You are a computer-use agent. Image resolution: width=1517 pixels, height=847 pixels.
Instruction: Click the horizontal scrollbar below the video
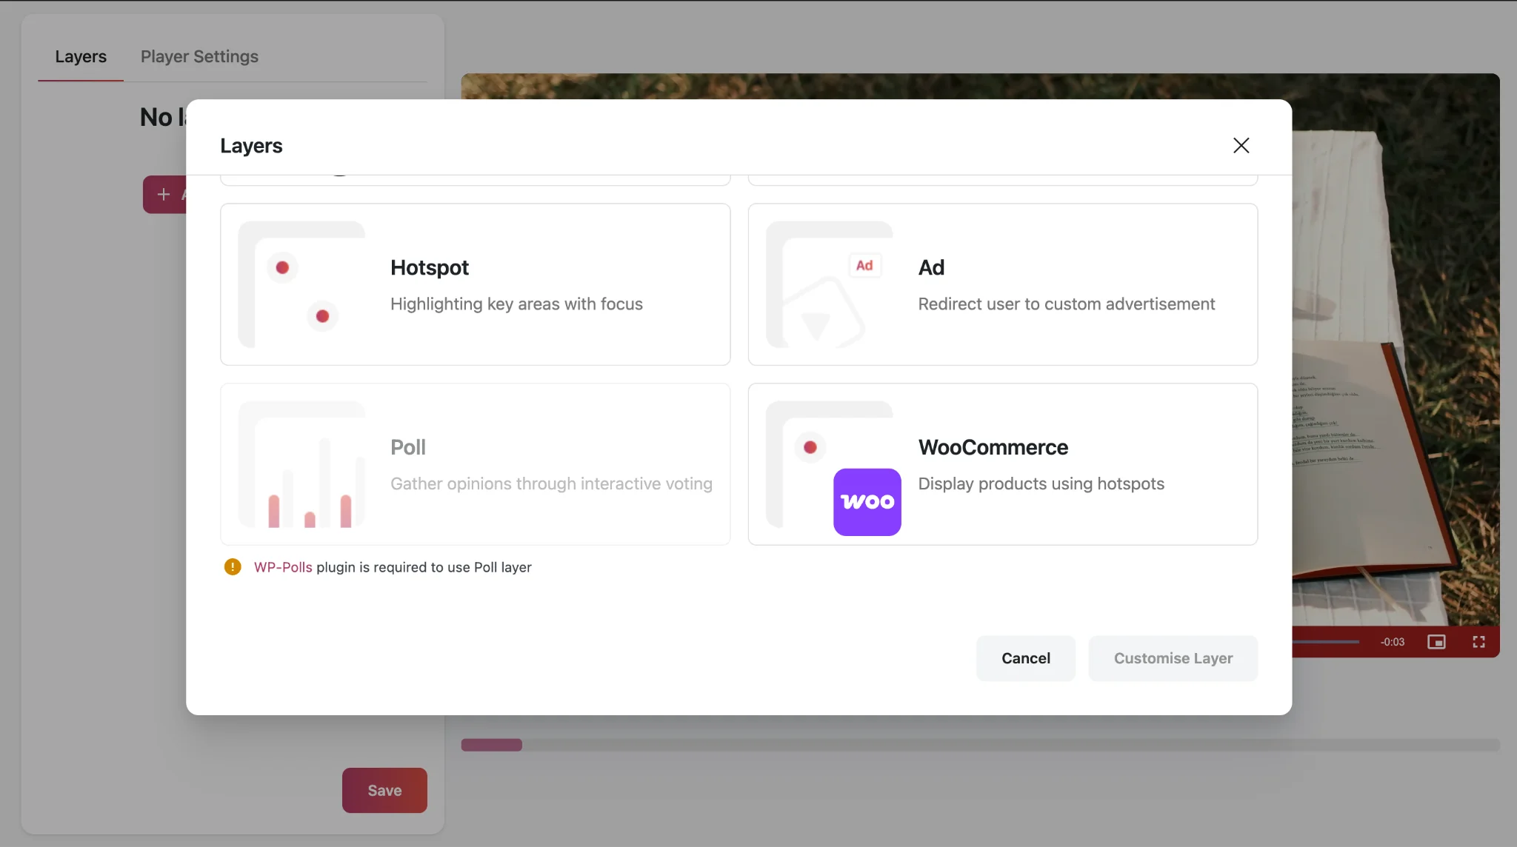(x=980, y=745)
